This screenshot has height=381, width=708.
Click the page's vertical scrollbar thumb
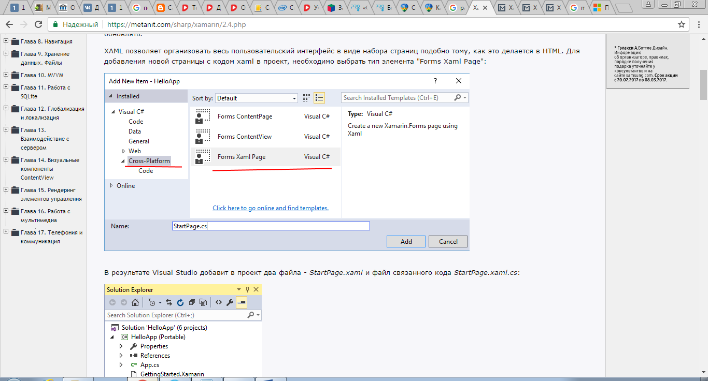[x=703, y=84]
